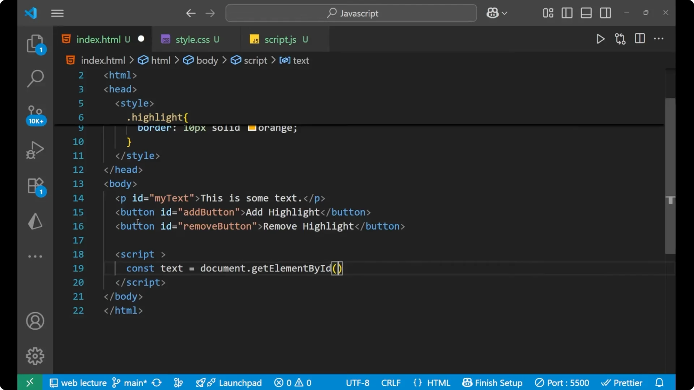Toggle the secondary side bar
This screenshot has width=694, height=390.
click(x=605, y=13)
